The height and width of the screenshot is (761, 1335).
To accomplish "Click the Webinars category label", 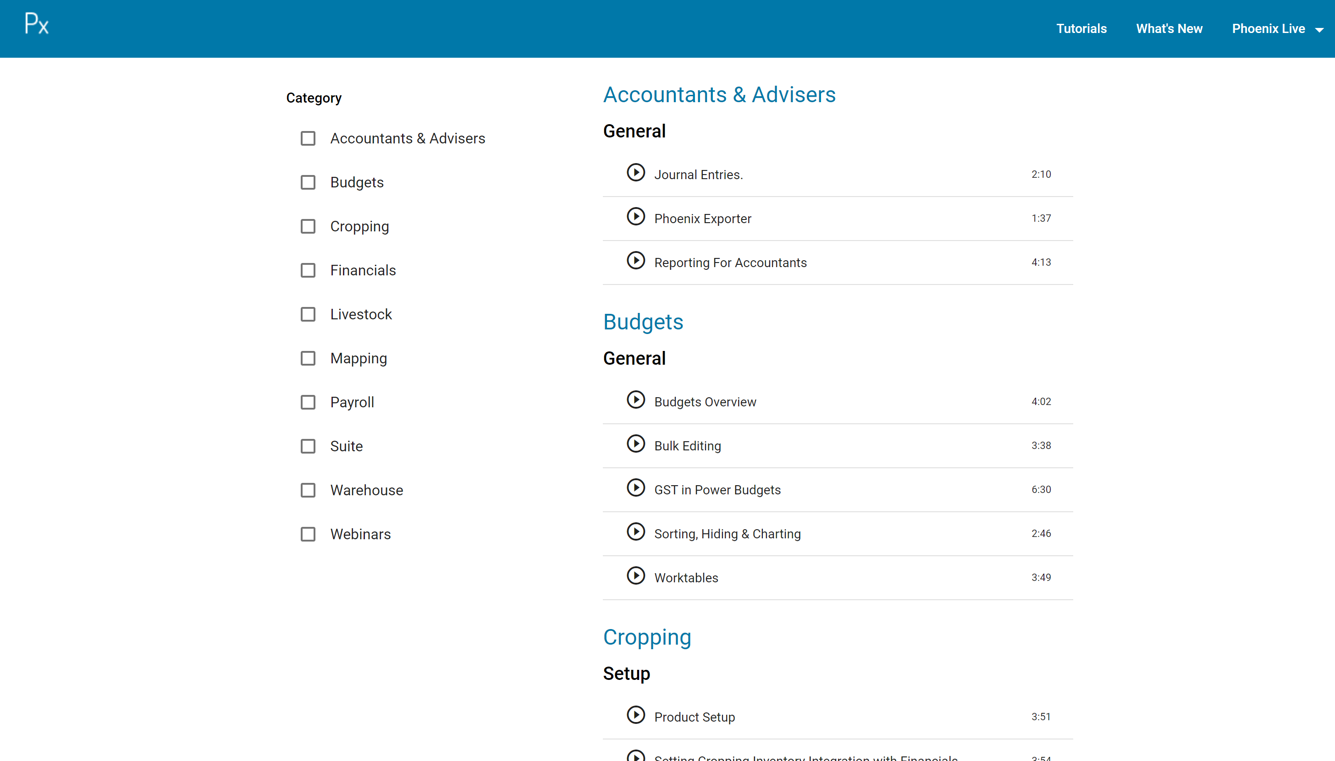I will point(360,534).
